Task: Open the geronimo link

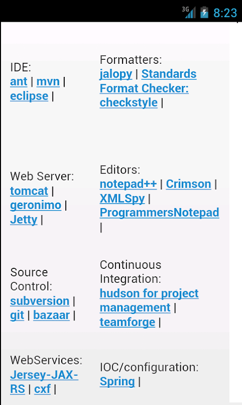Action: tap(36, 206)
